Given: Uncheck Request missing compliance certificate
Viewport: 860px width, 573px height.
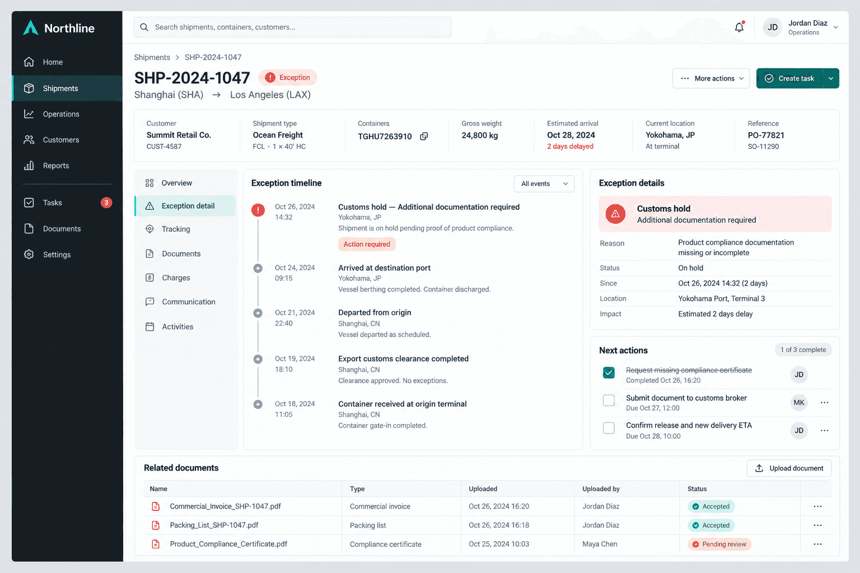Looking at the screenshot, I should (x=609, y=373).
